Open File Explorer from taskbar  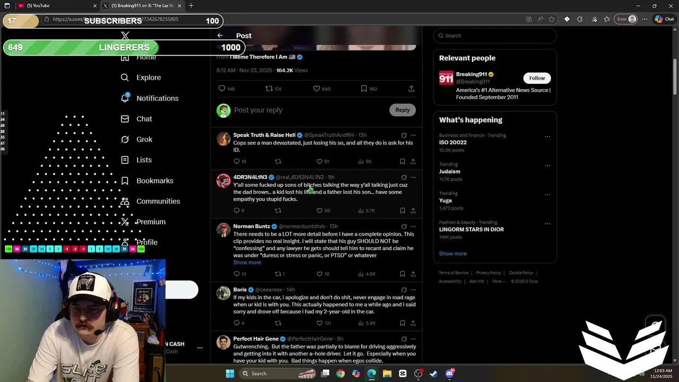click(x=387, y=374)
